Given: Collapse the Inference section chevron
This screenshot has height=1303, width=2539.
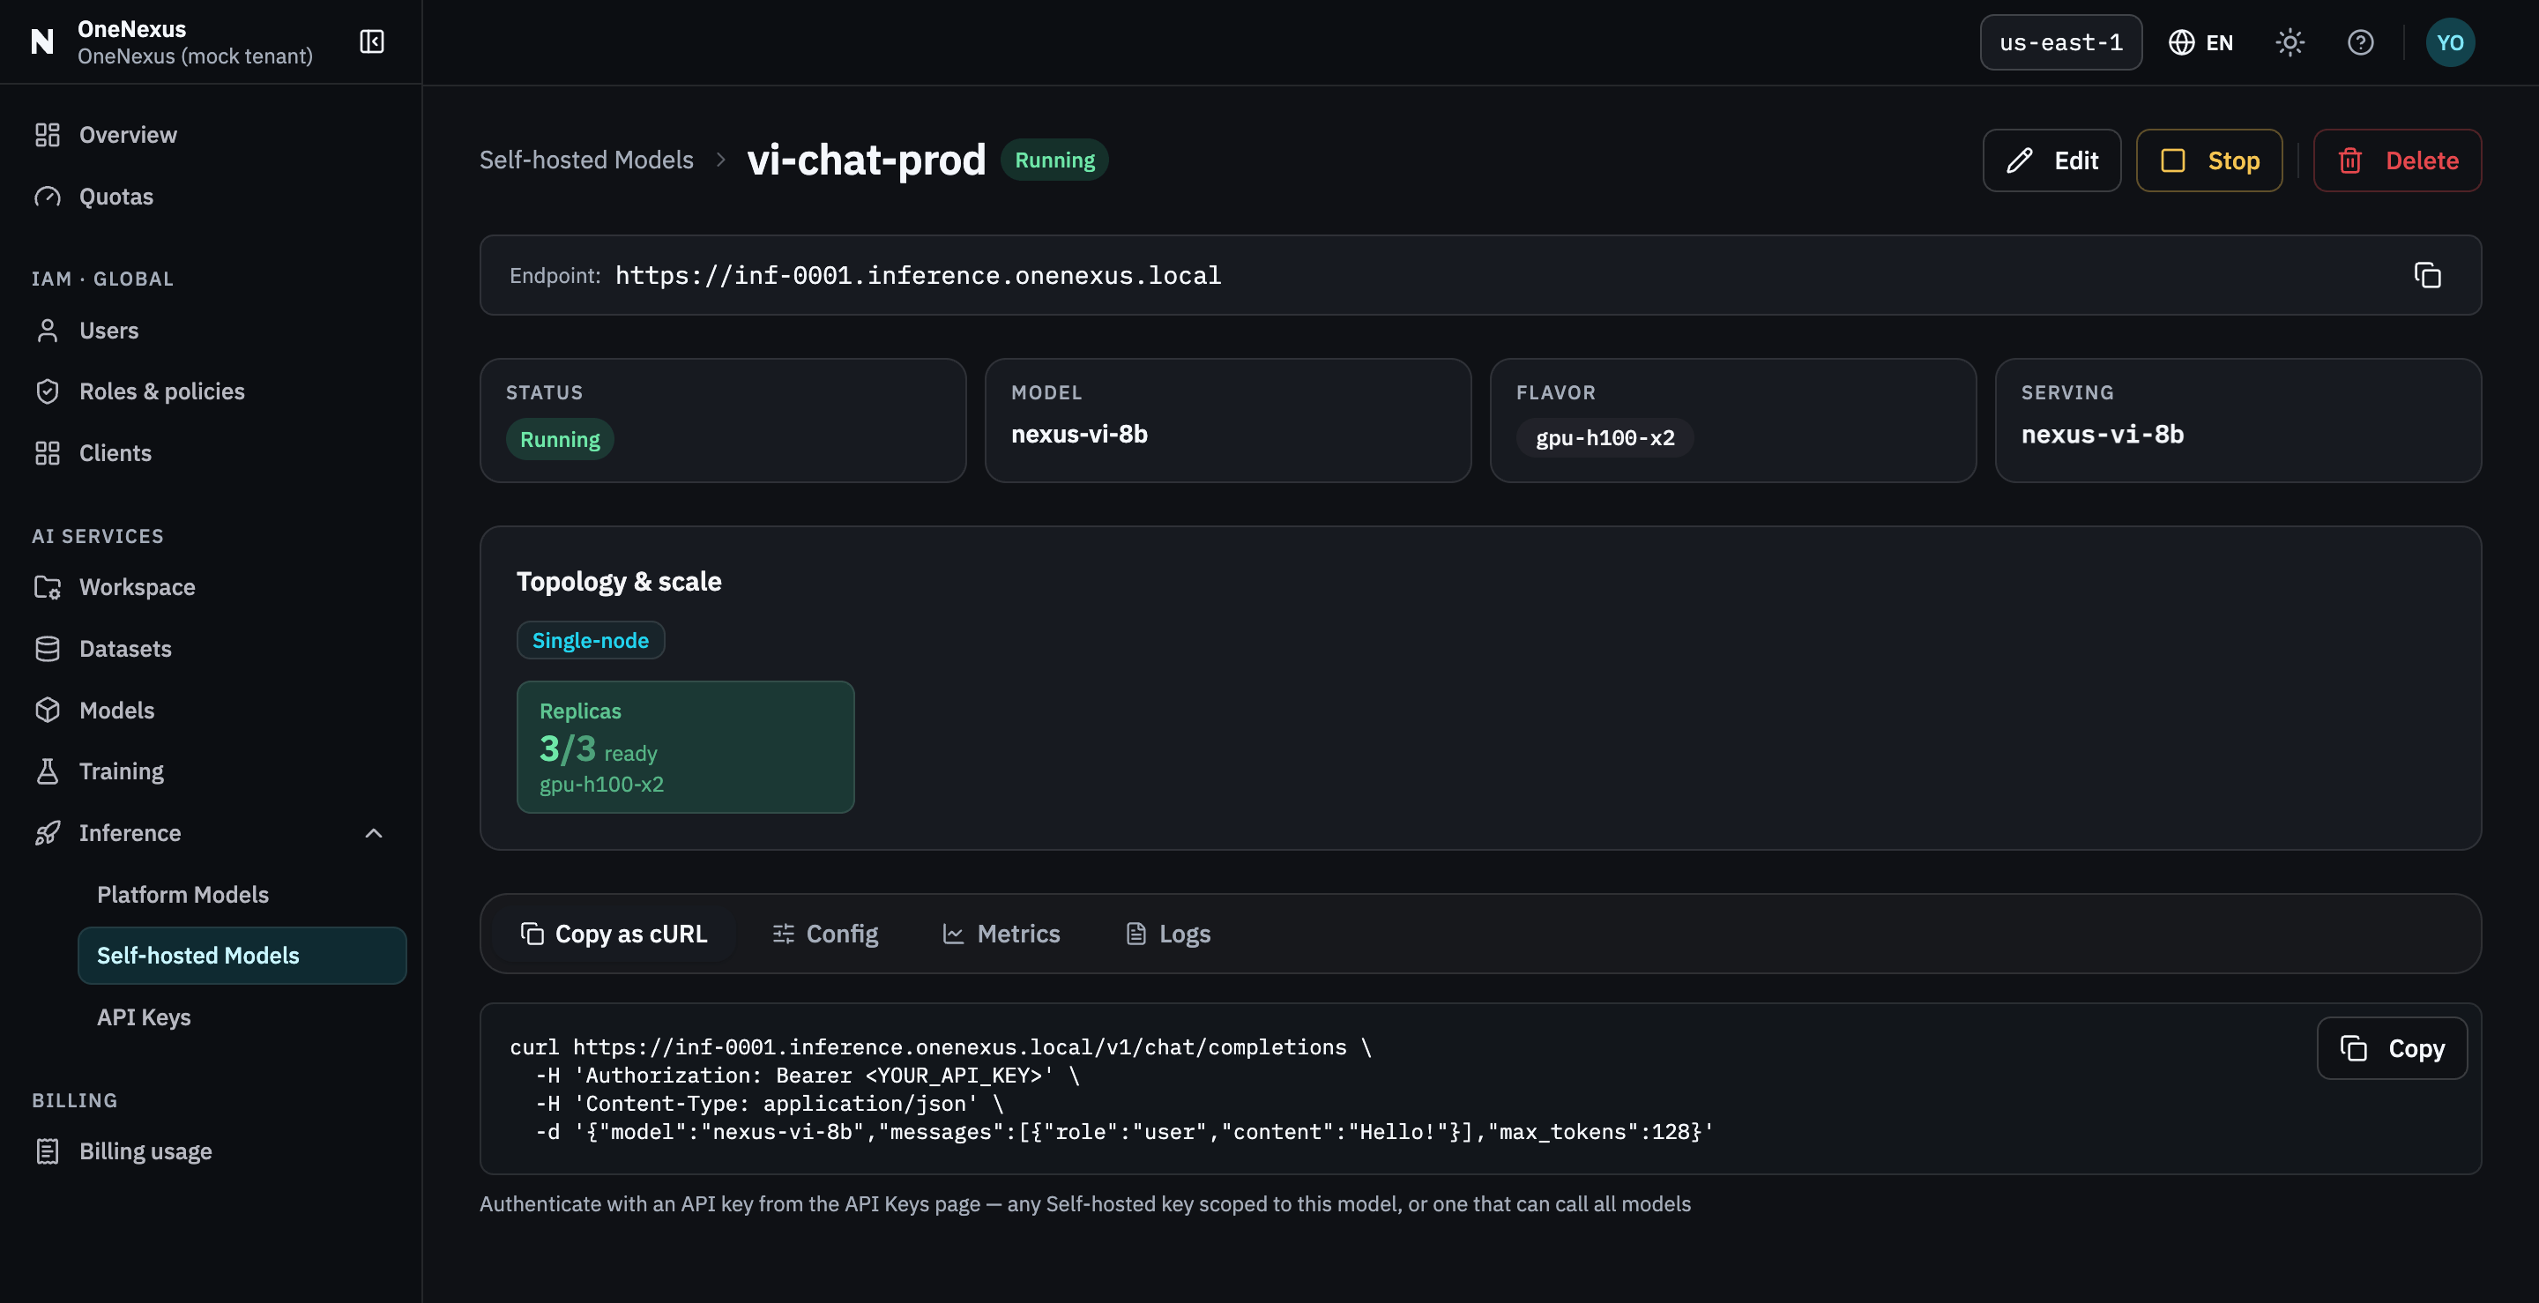Looking at the screenshot, I should (374, 833).
